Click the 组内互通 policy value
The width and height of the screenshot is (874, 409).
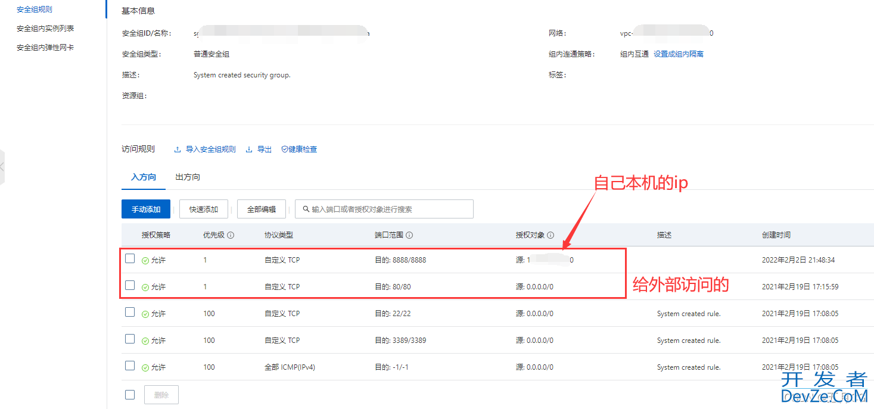click(x=634, y=54)
